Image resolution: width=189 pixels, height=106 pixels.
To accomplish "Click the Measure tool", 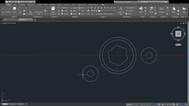I will 162,10.
